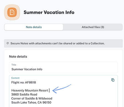
Task: Click the orange secure note icon
Action: click(x=12, y=12)
